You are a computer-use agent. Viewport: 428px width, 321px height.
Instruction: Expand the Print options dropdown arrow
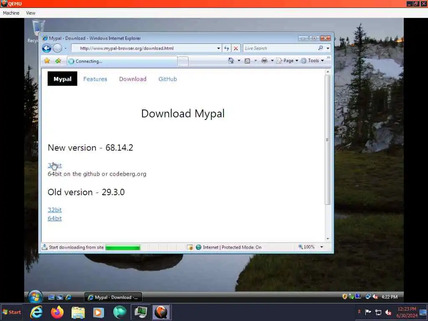(272, 61)
